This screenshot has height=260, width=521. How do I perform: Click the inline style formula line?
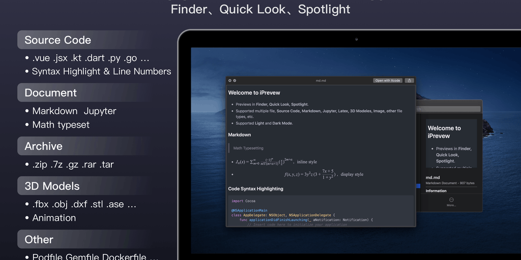[276, 162]
